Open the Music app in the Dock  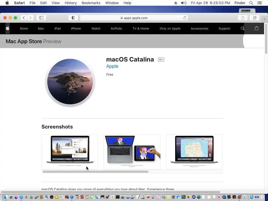coord(158,197)
